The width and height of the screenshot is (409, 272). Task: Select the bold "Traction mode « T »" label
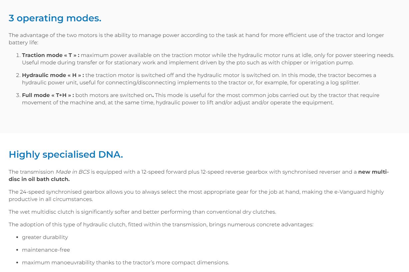pyautogui.click(x=51, y=55)
